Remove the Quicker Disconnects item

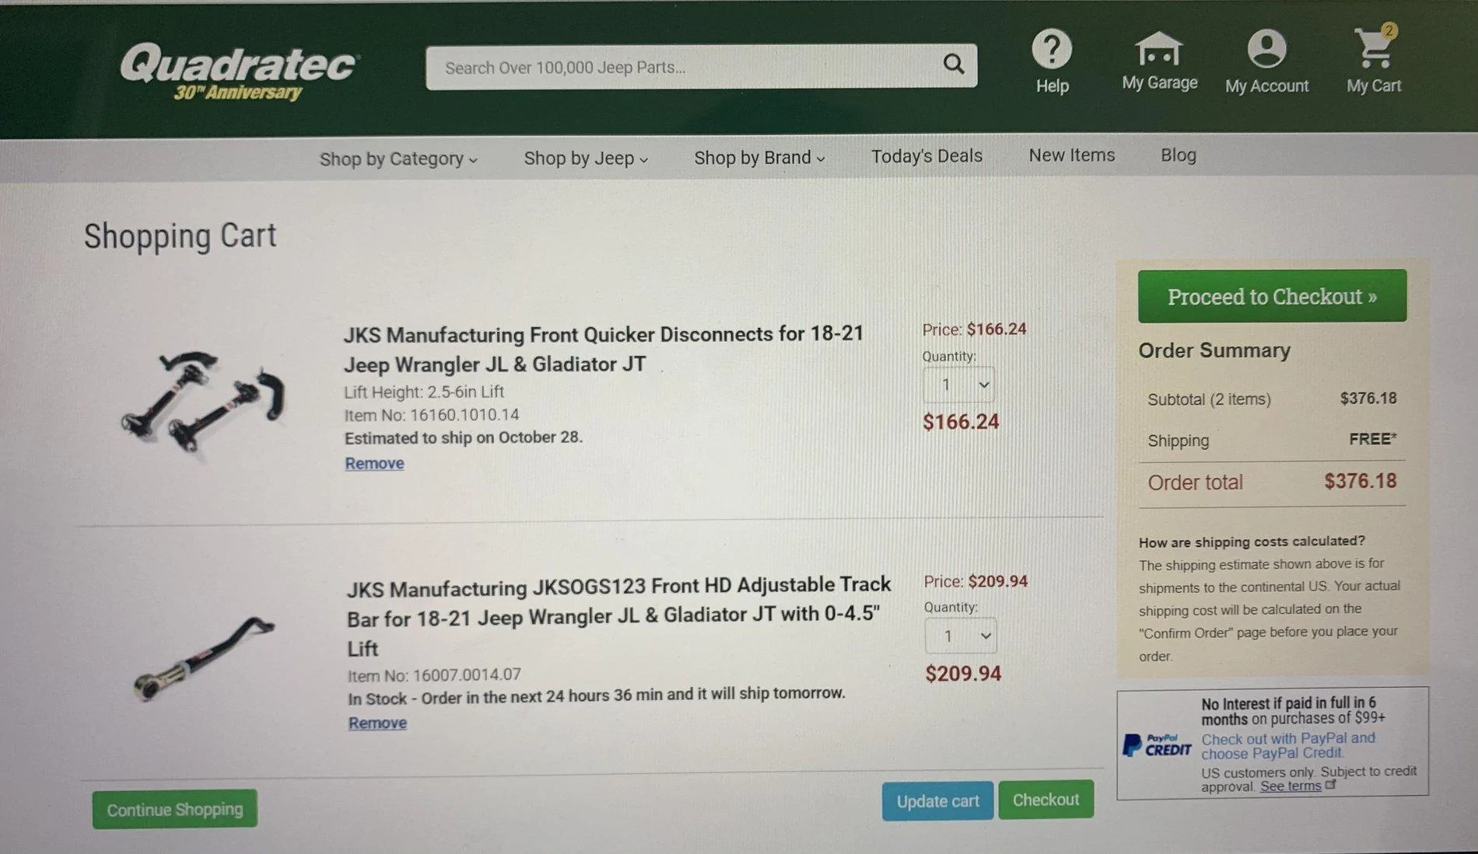coord(374,463)
